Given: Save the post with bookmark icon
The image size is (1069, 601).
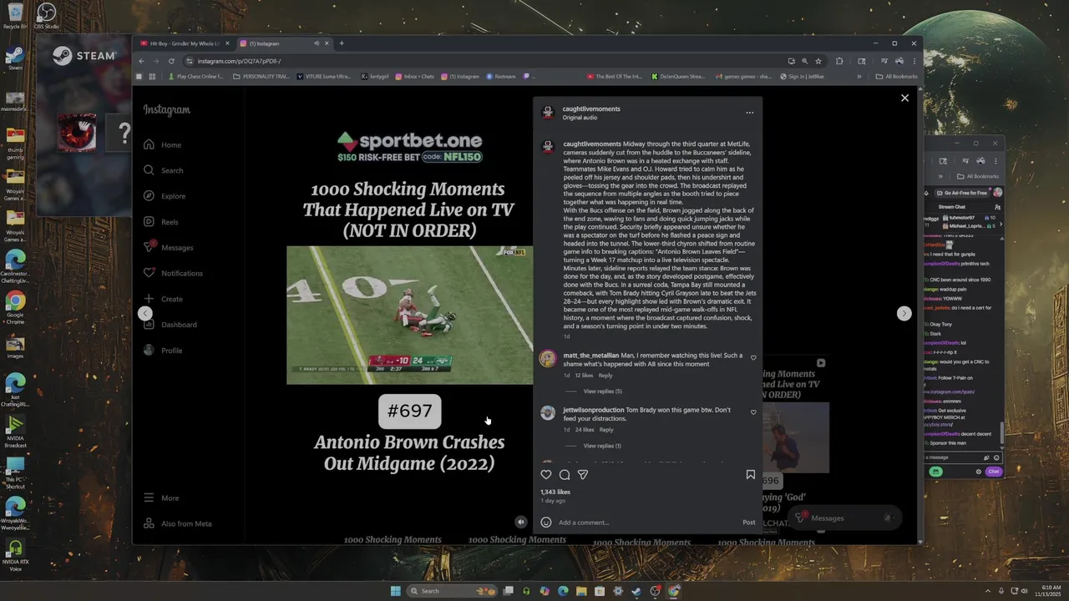Looking at the screenshot, I should point(750,474).
